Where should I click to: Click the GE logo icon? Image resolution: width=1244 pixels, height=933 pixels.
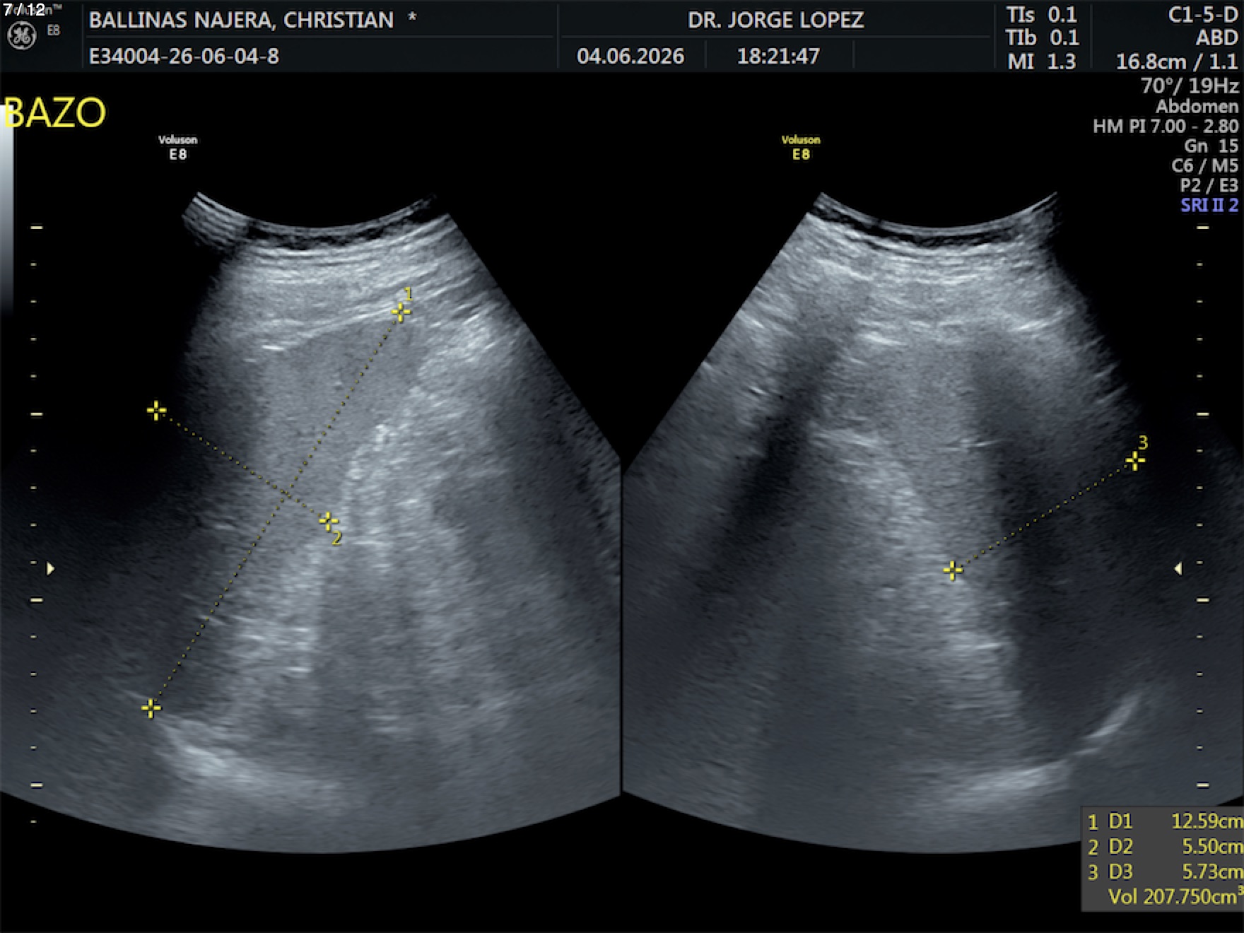[x=21, y=37]
